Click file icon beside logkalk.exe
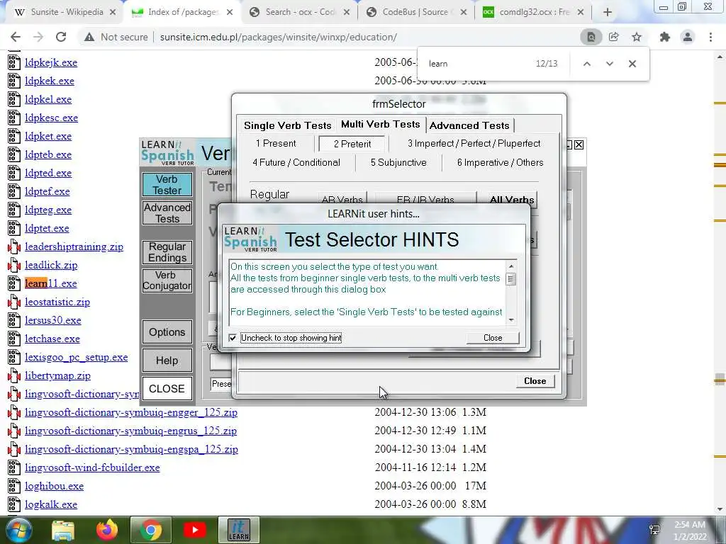 (14, 504)
